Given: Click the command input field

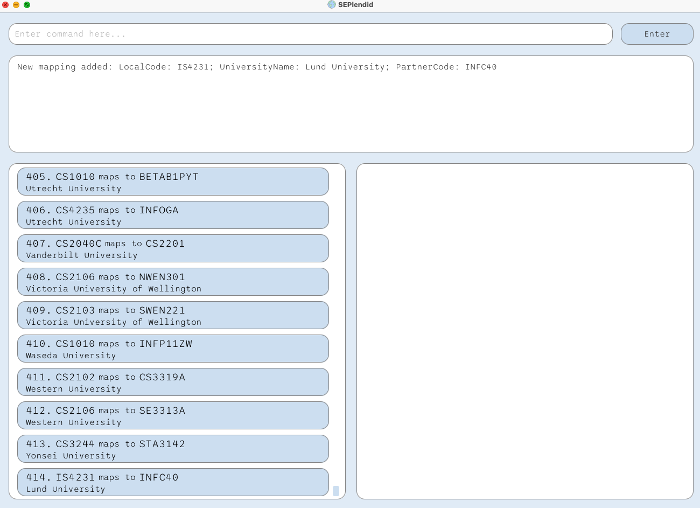Looking at the screenshot, I should tap(311, 34).
